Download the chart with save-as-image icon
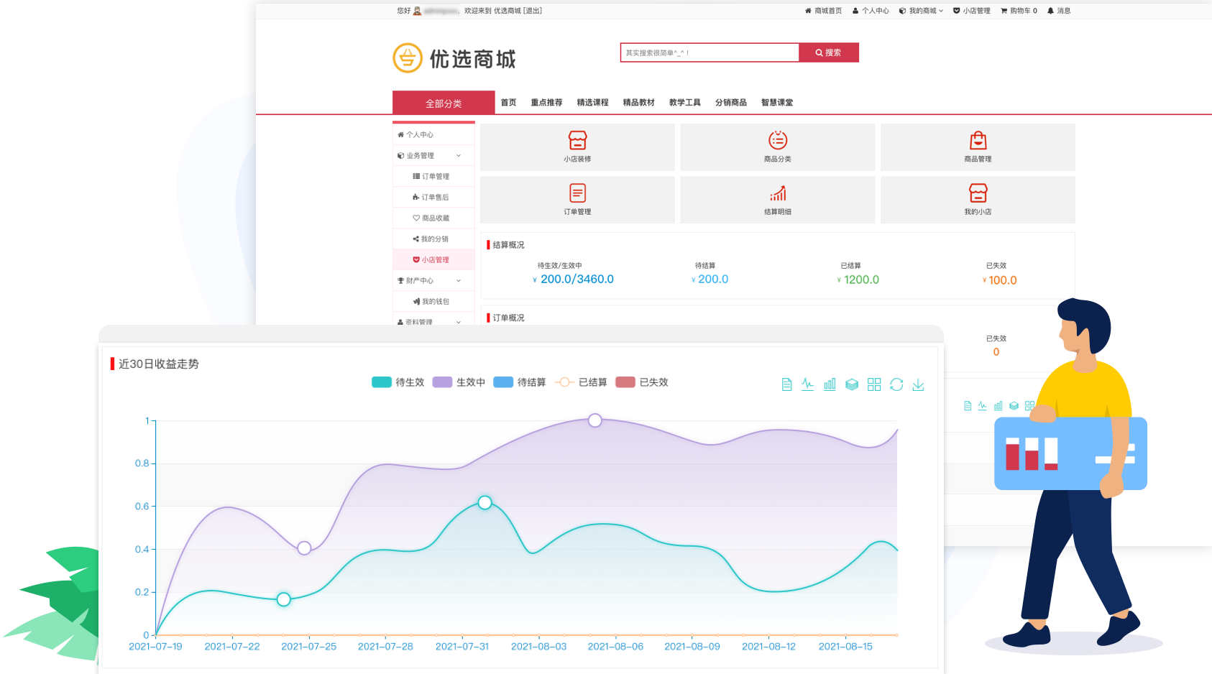 (919, 384)
